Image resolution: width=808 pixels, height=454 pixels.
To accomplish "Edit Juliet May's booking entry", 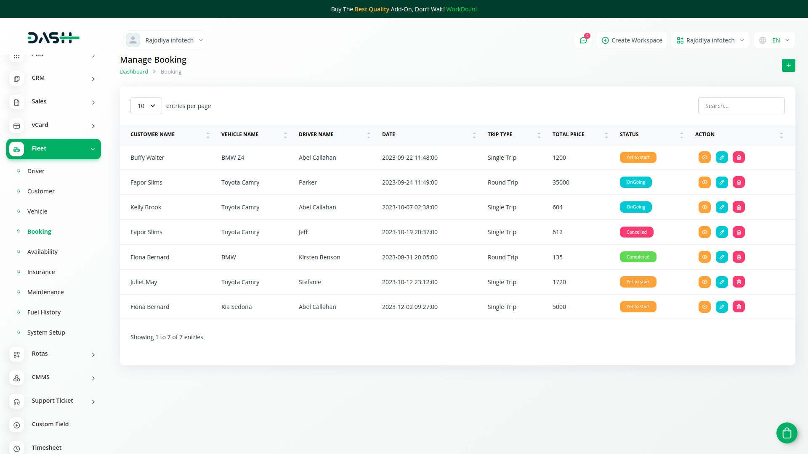I will [x=722, y=282].
